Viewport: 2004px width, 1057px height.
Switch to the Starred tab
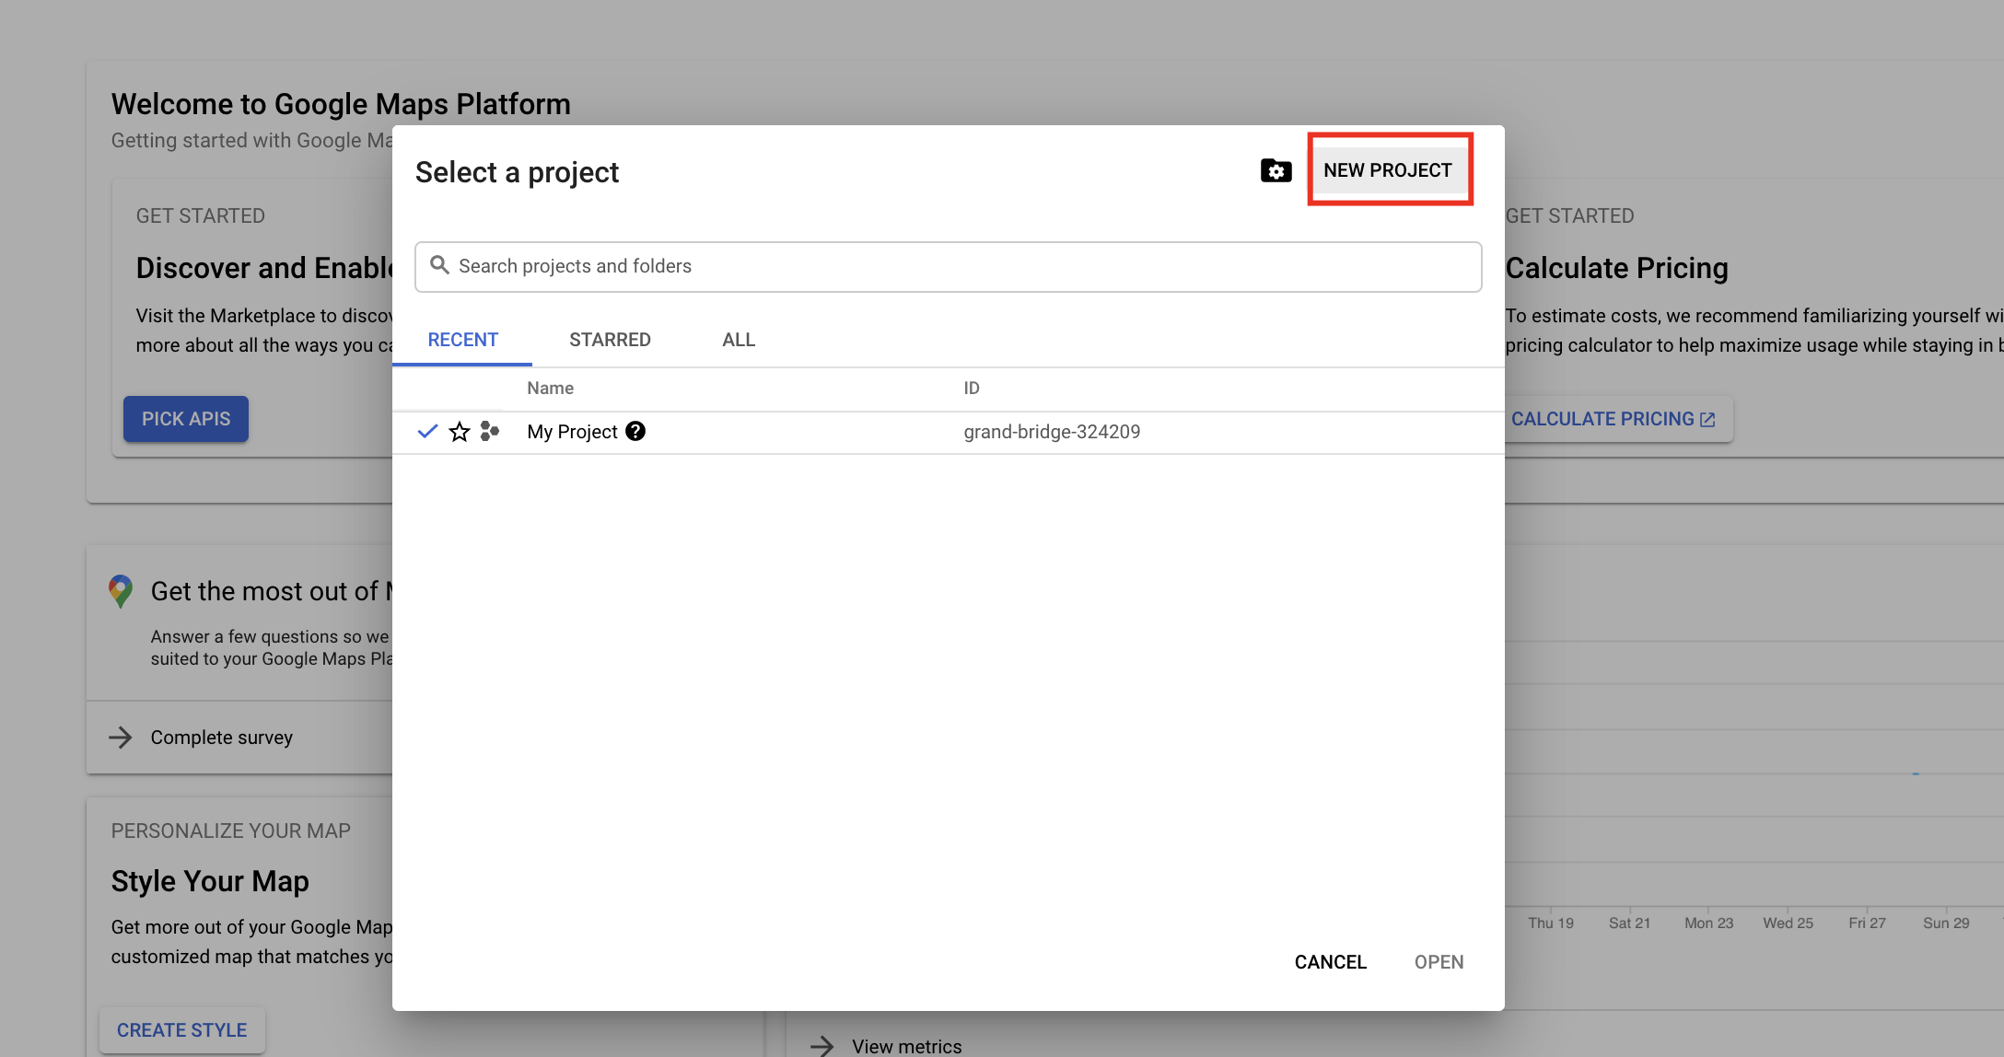click(610, 340)
